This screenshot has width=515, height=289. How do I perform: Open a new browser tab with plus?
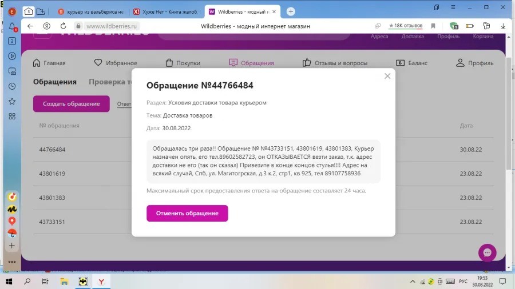291,11
